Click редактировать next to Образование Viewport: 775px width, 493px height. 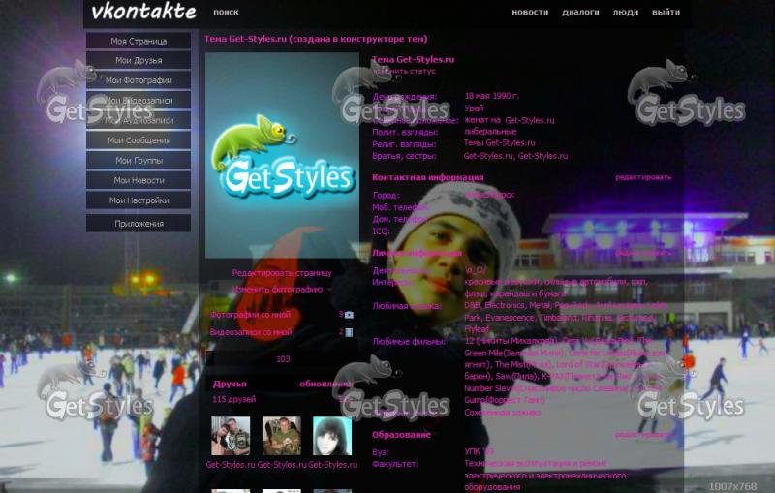(x=643, y=435)
